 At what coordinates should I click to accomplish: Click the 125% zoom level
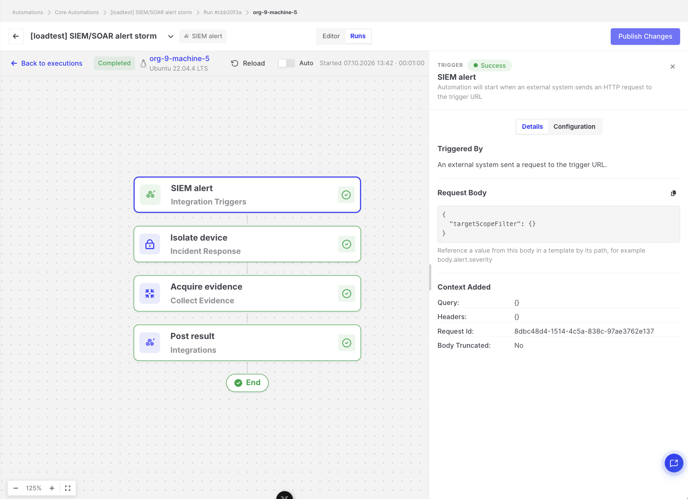click(34, 488)
